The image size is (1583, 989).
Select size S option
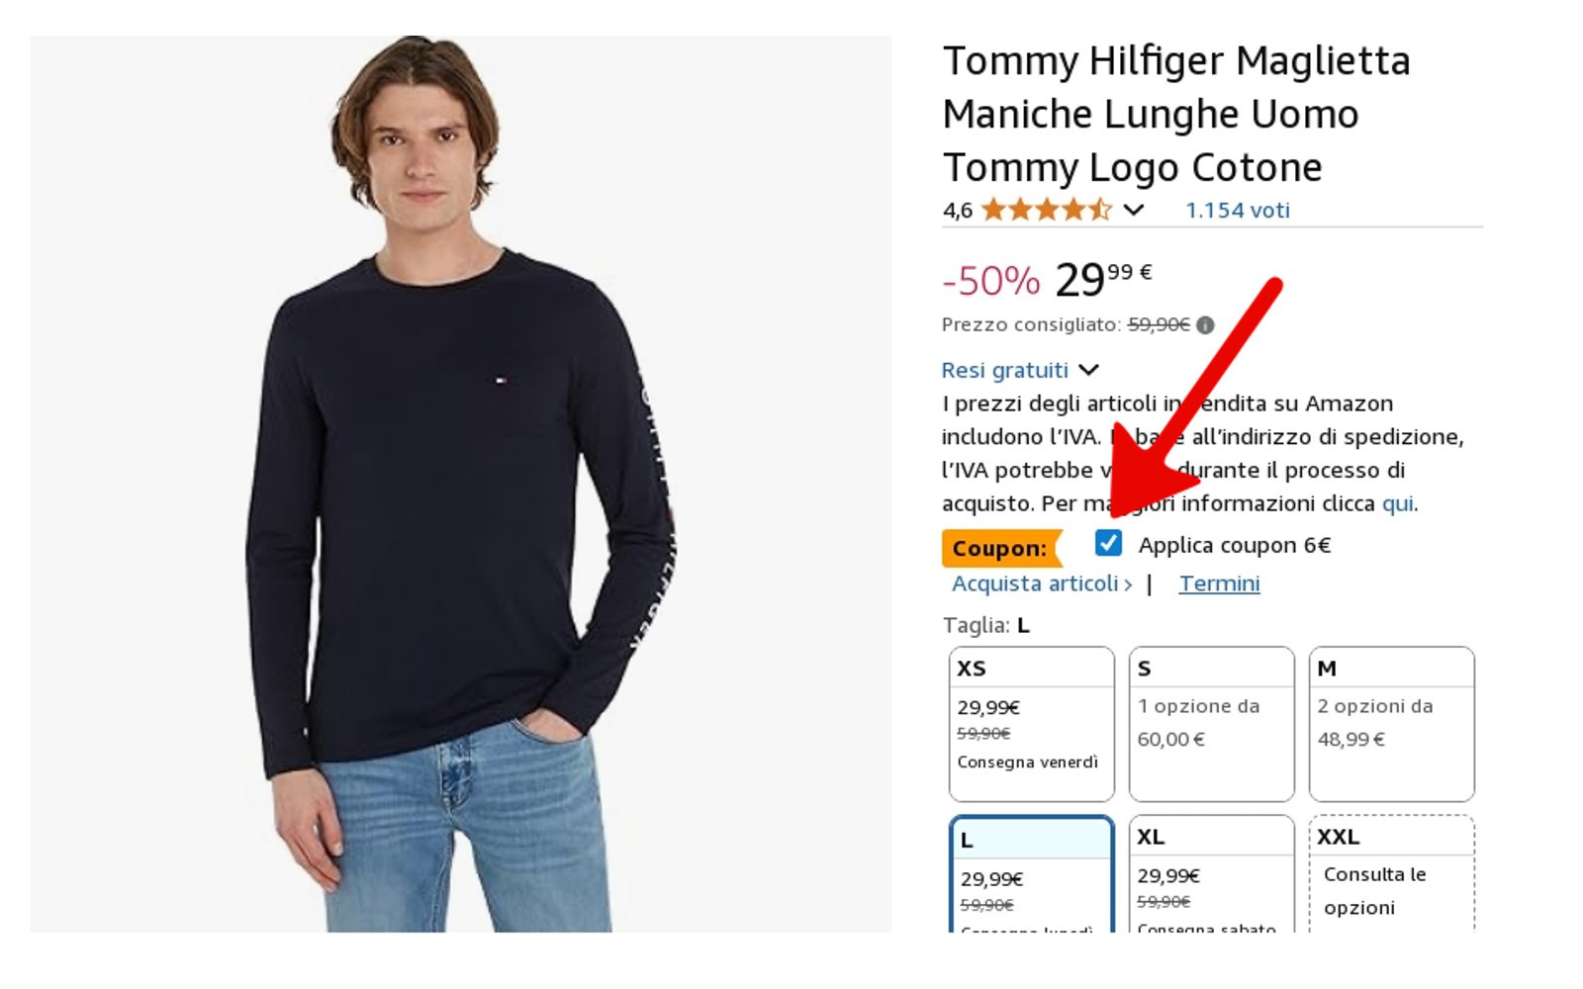pyautogui.click(x=1211, y=723)
